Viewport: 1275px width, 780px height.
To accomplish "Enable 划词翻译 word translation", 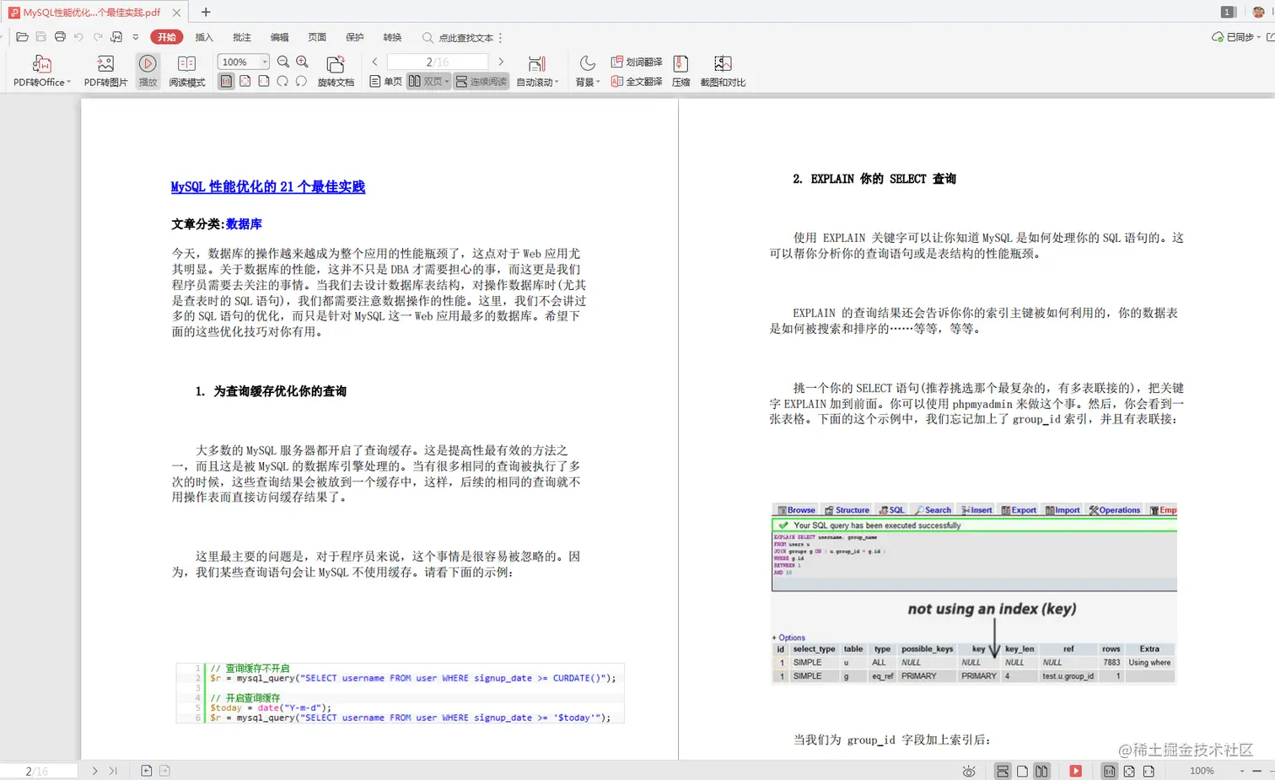I will [637, 61].
